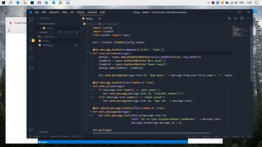
Task: Open the File menu
Action: click(36, 12)
